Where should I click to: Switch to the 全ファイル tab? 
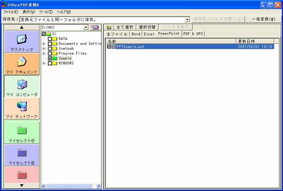[117, 34]
